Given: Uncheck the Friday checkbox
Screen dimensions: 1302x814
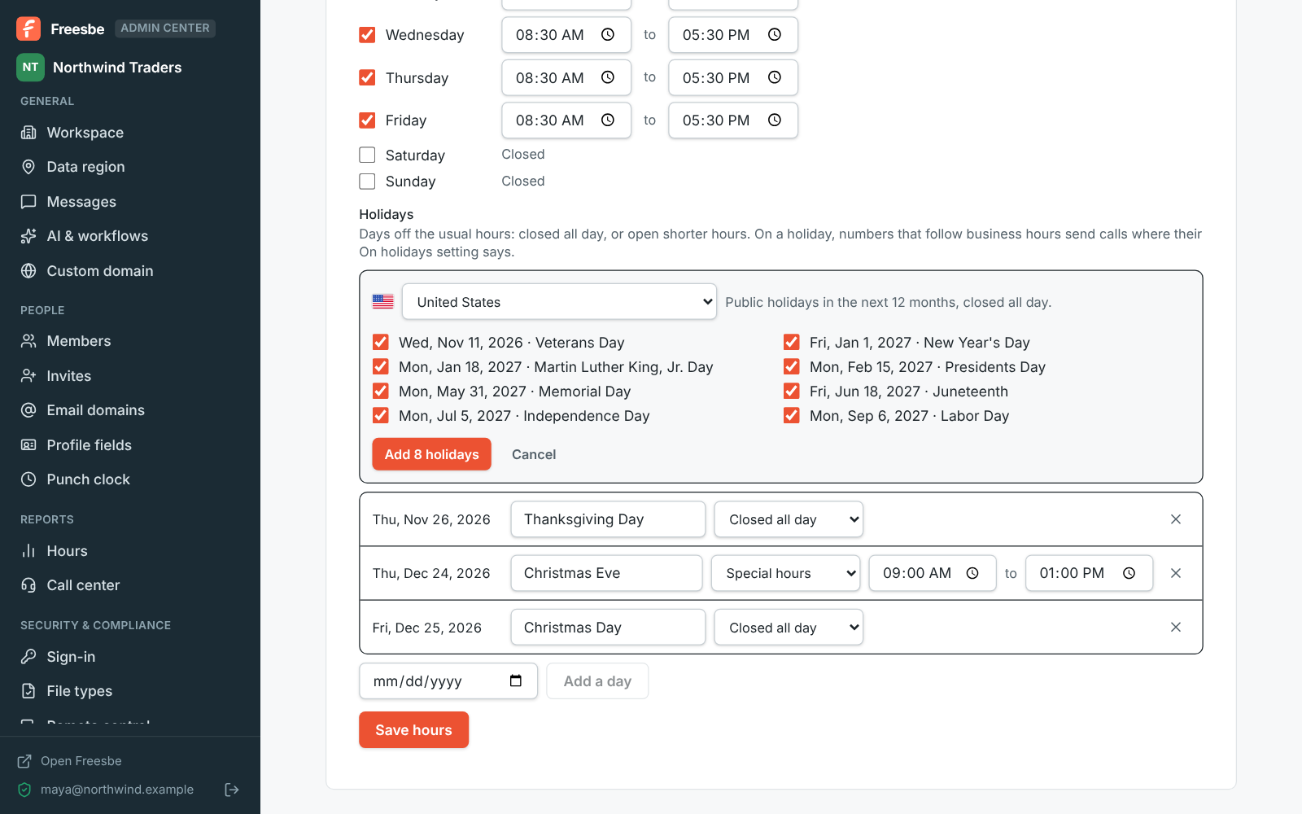Looking at the screenshot, I should click(x=367, y=120).
